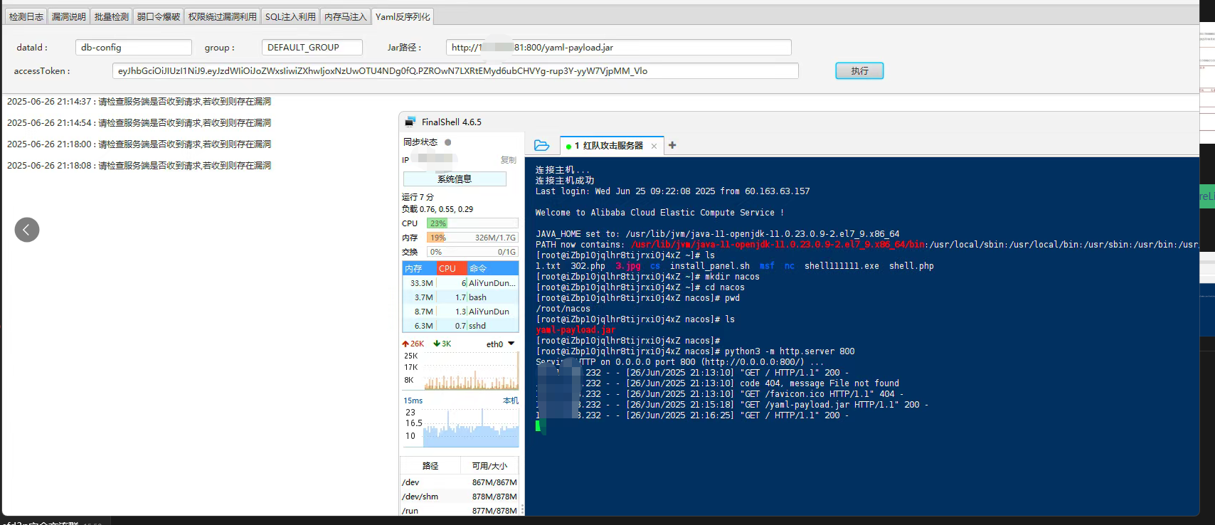Close the 红队攻击服务器 tab
The image size is (1215, 525).
point(654,146)
